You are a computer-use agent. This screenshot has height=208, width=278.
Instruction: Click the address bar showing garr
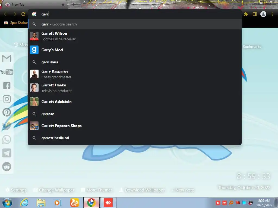pyautogui.click(x=135, y=14)
